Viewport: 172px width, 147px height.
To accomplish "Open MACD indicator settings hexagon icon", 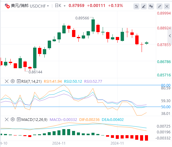I will [13, 119].
